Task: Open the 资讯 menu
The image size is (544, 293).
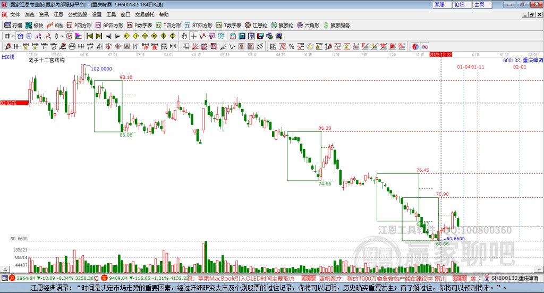Action: [x=44, y=14]
